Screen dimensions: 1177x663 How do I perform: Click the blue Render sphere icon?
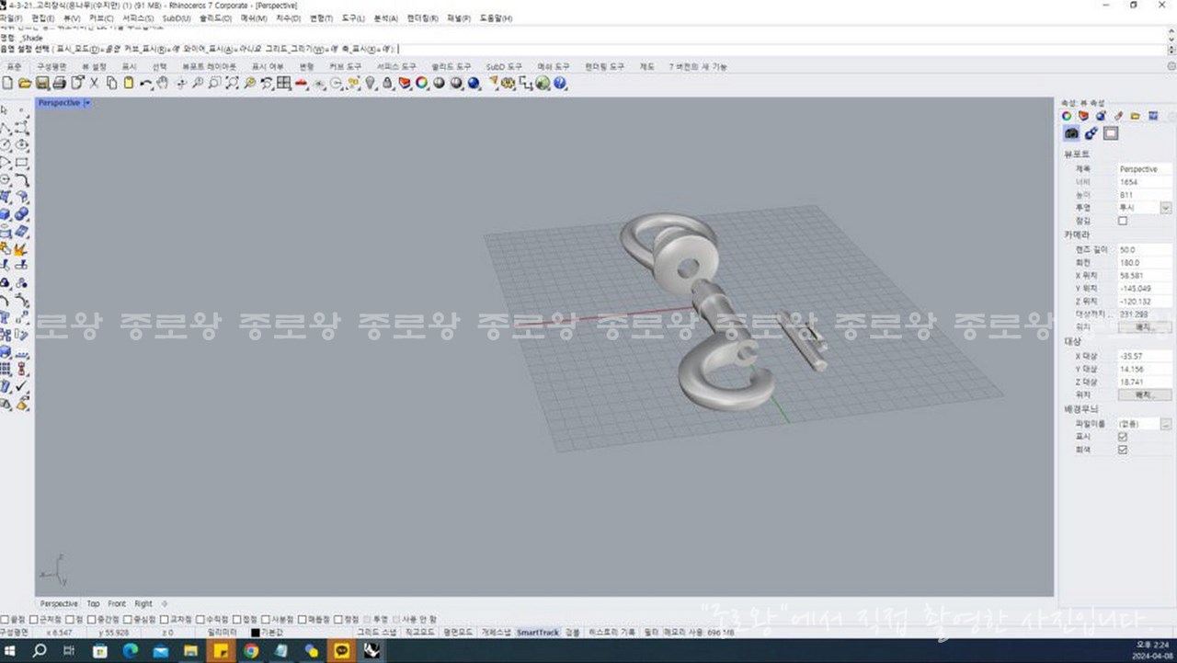474,83
